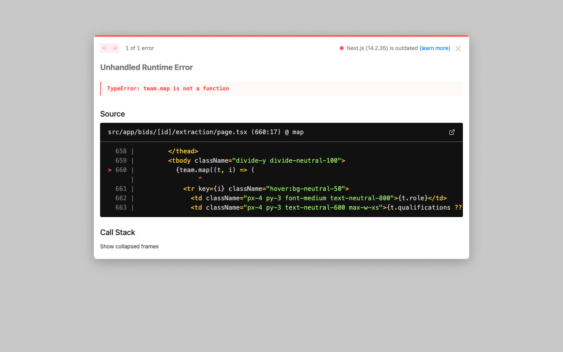Click the Unhandled Runtime Error heading
Screen dimensions: 563x352
click(x=147, y=67)
